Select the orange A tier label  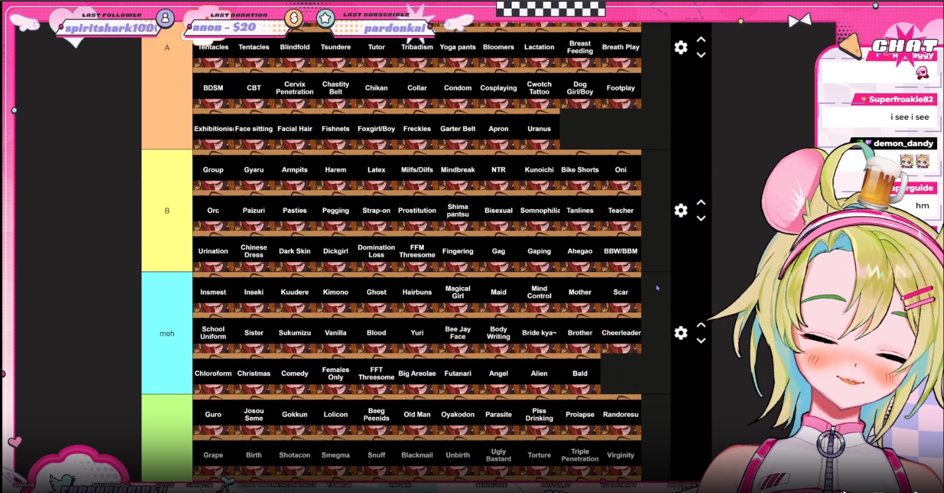(167, 86)
